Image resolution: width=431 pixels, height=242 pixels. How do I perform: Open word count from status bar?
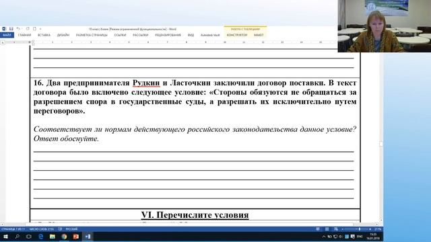coord(42,229)
